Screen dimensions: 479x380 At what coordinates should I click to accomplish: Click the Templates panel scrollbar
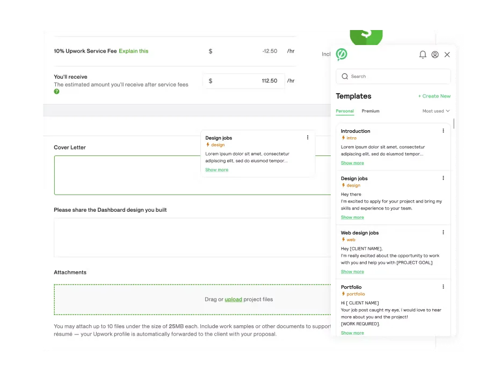tap(454, 123)
